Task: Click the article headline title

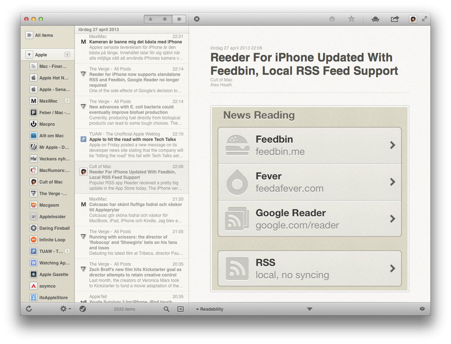Action: (304, 64)
